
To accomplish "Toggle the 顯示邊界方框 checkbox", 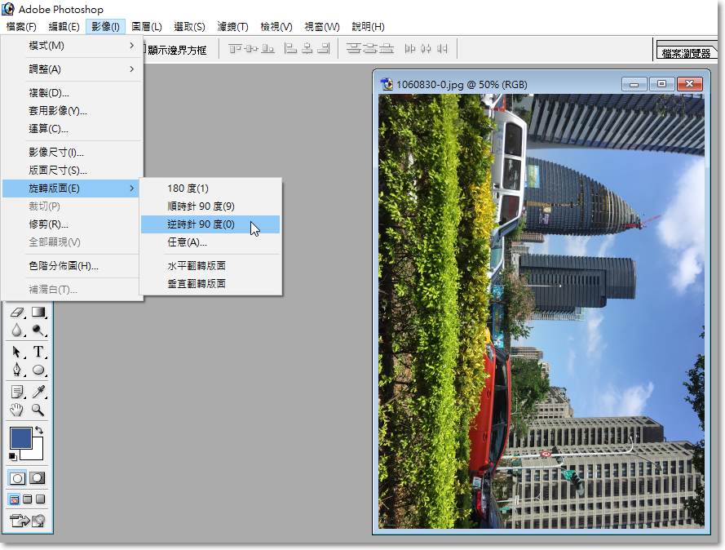I will 144,50.
